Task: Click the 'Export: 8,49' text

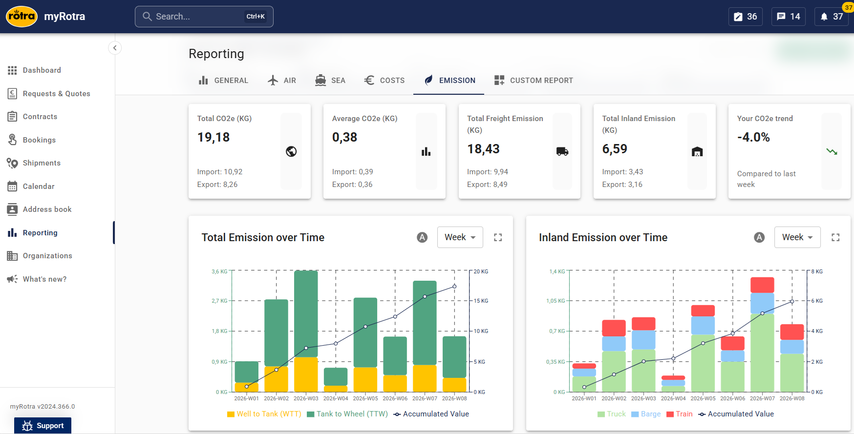Action: [x=487, y=185]
